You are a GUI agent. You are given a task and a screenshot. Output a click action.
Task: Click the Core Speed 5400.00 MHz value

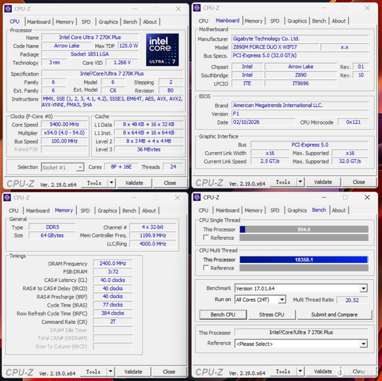tap(64, 124)
